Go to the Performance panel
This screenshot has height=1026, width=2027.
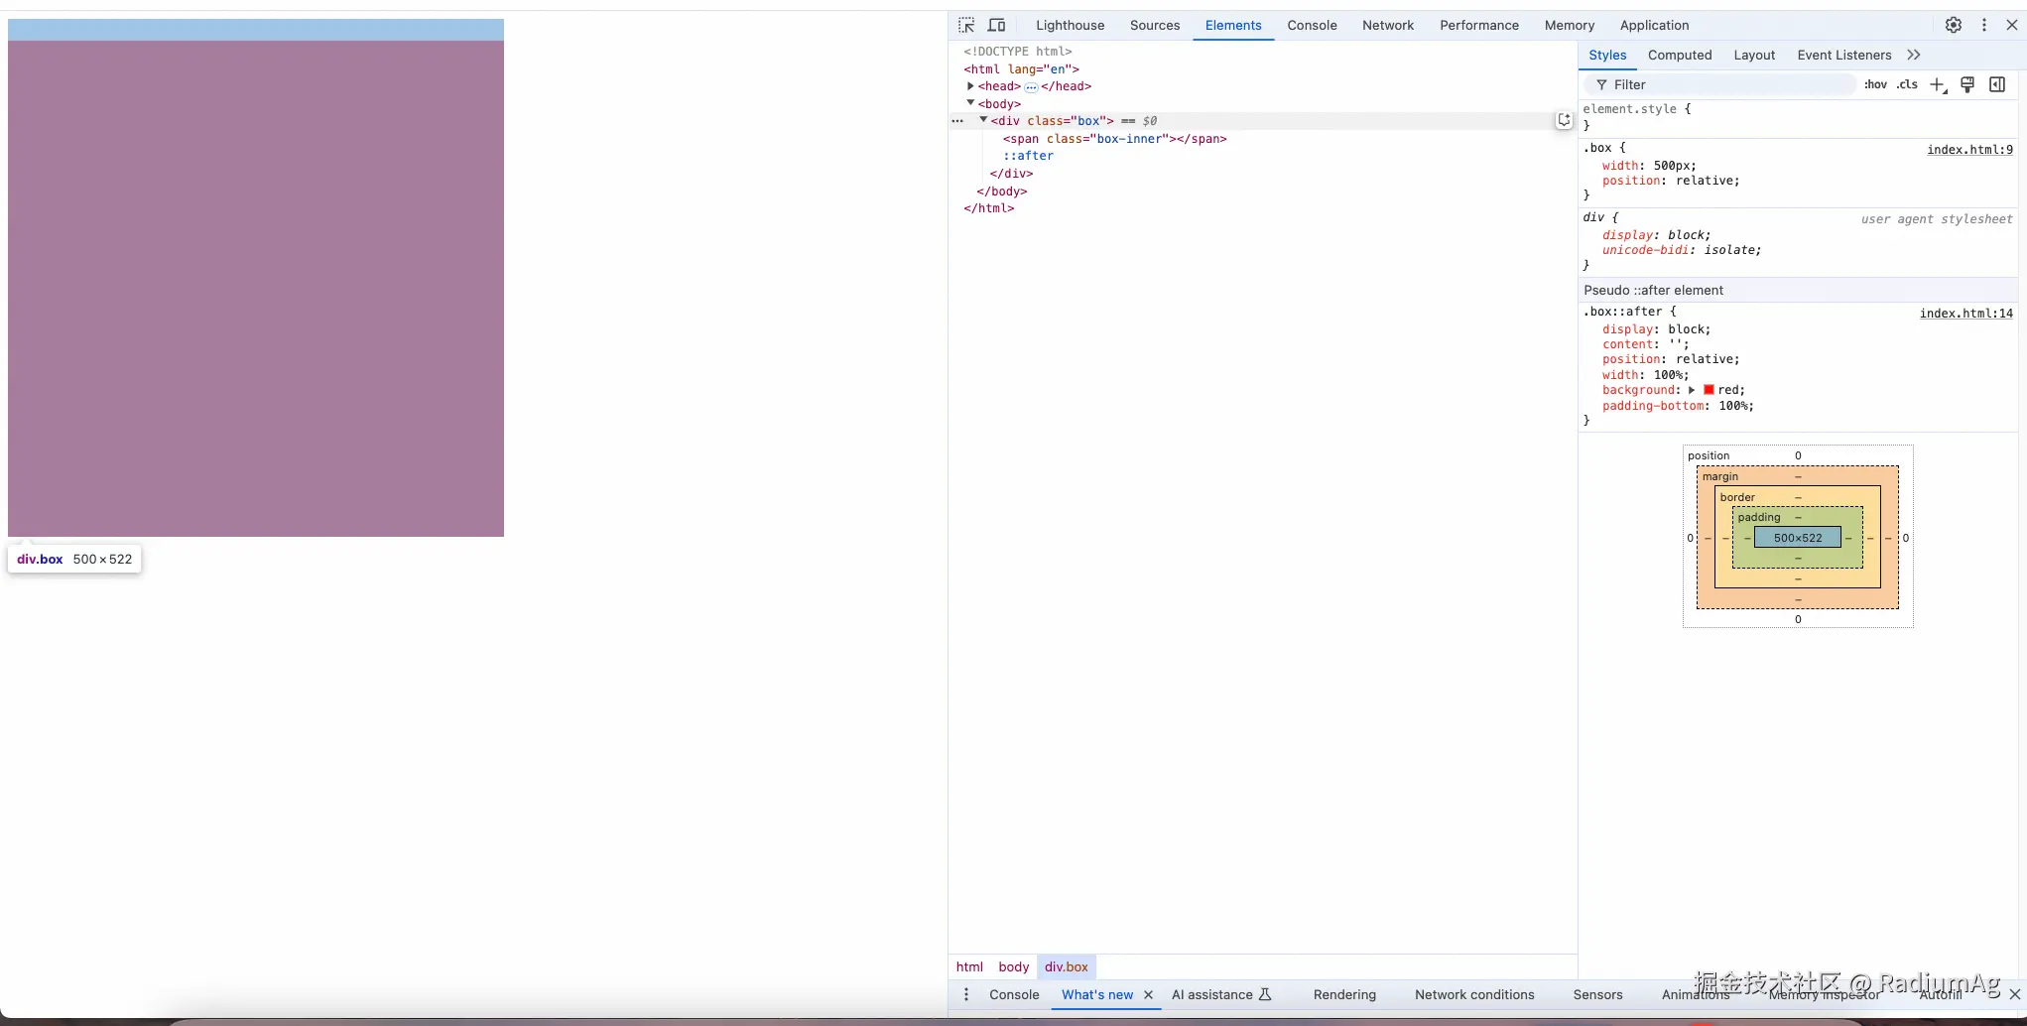[x=1479, y=25]
